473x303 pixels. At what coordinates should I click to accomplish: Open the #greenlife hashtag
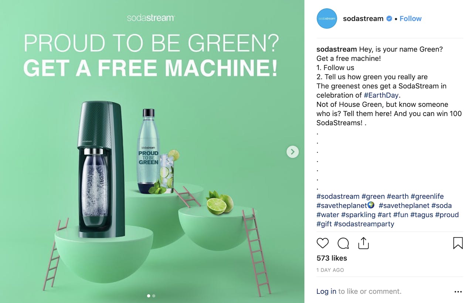point(427,196)
